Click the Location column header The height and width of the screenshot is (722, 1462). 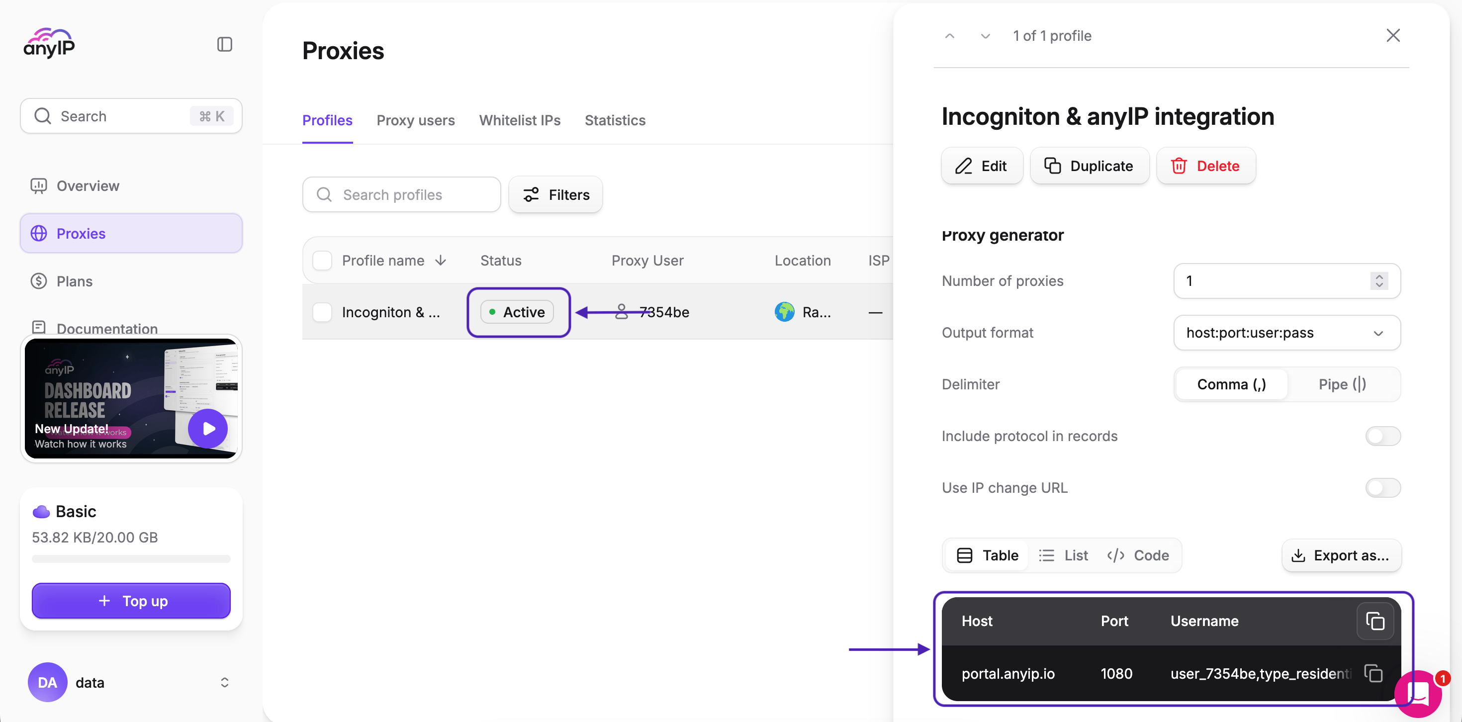[x=803, y=261]
